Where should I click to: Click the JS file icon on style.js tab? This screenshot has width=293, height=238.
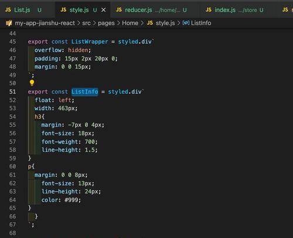(63, 10)
